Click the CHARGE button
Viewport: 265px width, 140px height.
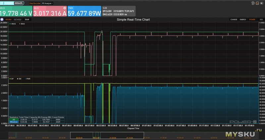click(234, 20)
